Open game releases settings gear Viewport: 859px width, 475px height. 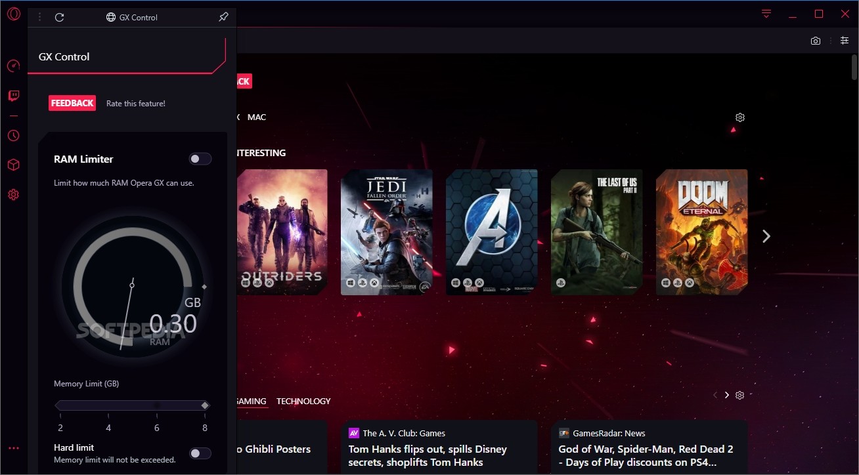click(740, 117)
